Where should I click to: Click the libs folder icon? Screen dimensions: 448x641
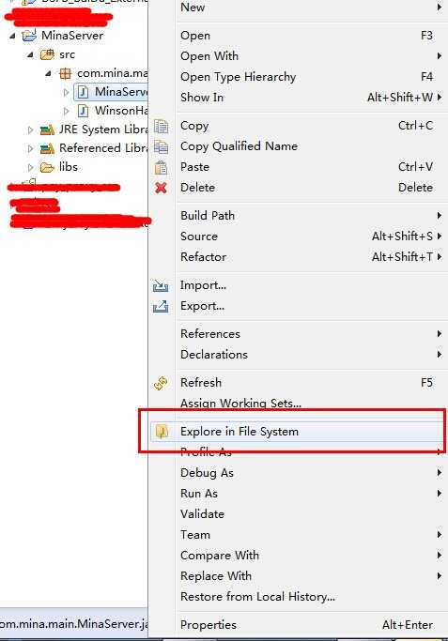point(47,167)
